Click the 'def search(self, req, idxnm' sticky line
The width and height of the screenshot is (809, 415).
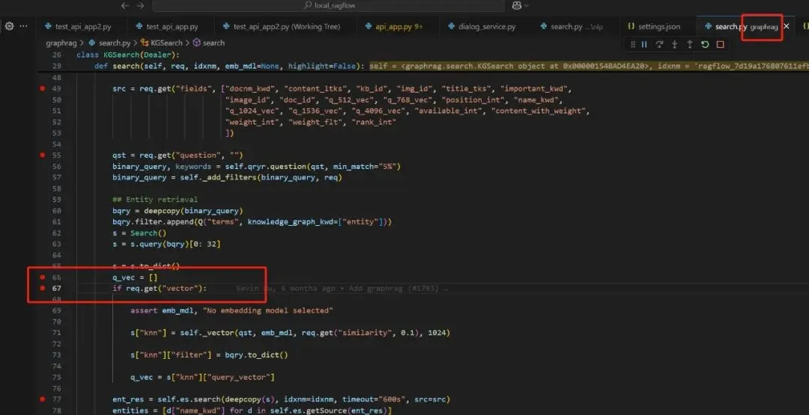click(x=230, y=66)
